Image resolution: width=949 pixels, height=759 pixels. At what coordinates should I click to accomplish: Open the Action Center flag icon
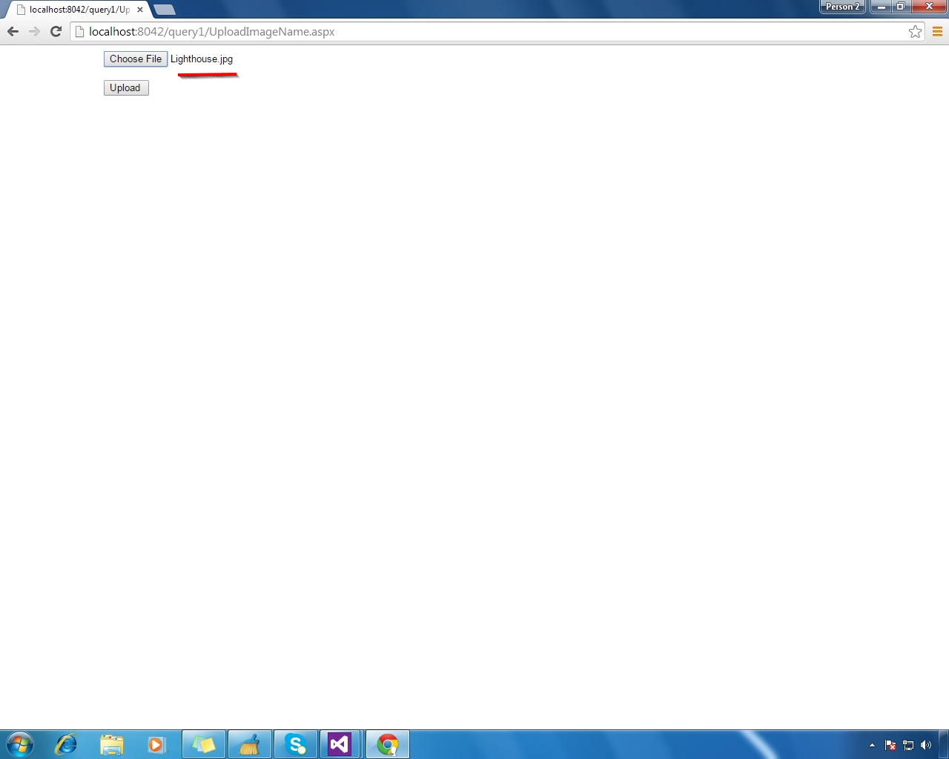[889, 746]
